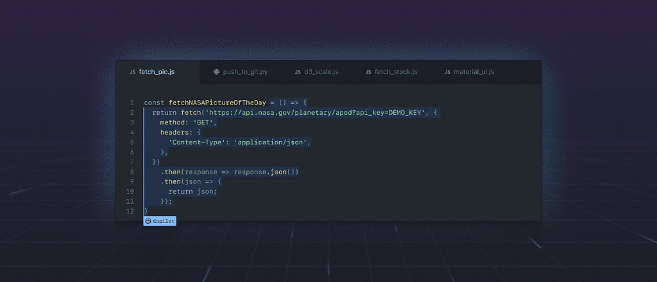Click the Copilot badge below the code
657x282 pixels.
click(160, 221)
